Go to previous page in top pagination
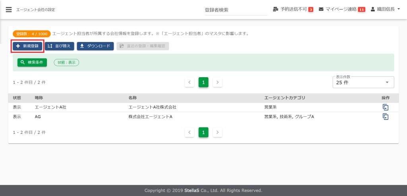 point(190,82)
